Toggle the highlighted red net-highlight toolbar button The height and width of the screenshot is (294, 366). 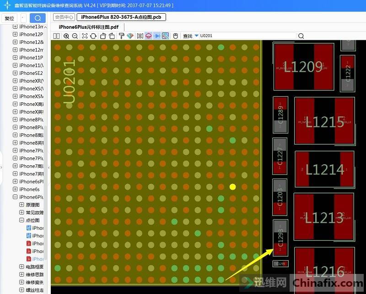click(x=149, y=36)
